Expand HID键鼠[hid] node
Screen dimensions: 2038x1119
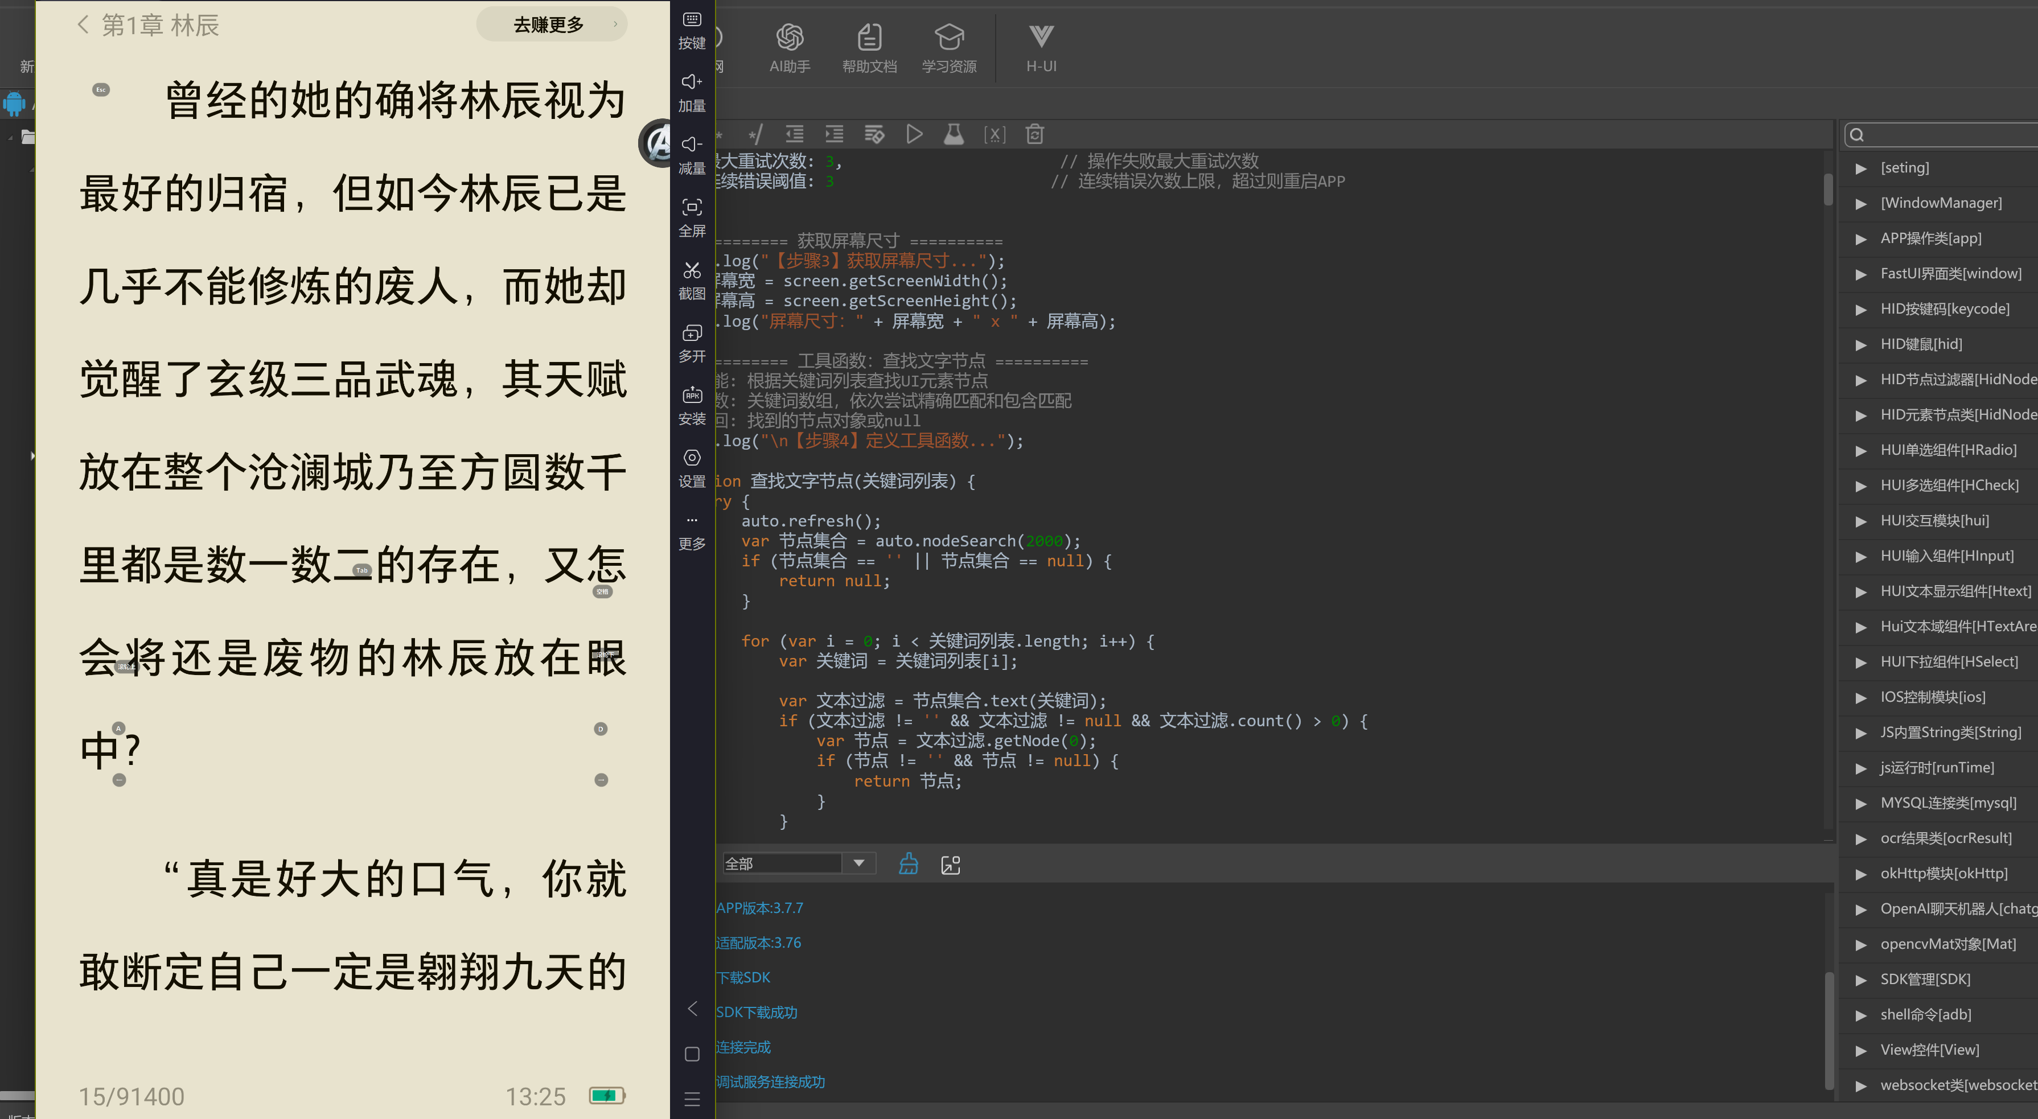pyautogui.click(x=1861, y=344)
